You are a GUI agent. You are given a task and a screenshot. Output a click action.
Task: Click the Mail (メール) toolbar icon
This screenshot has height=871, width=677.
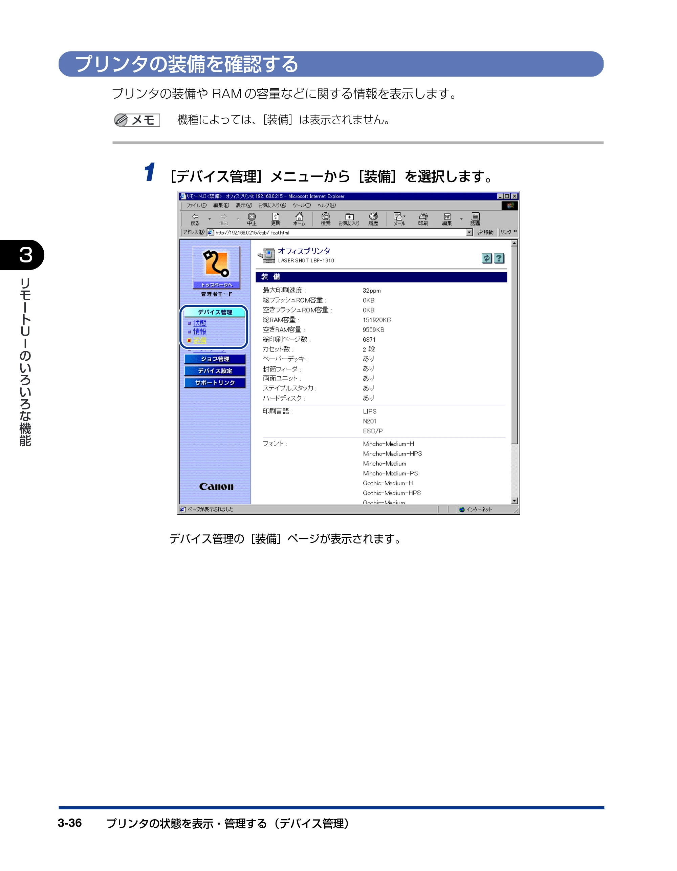coord(399,219)
